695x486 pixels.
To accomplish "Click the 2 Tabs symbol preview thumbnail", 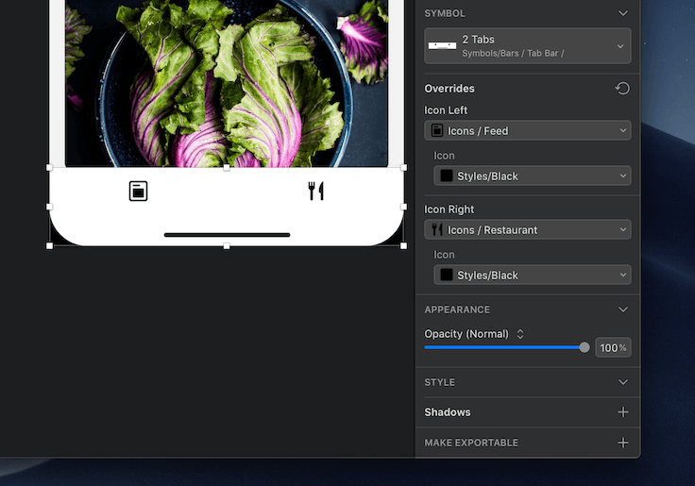I will click(x=442, y=45).
